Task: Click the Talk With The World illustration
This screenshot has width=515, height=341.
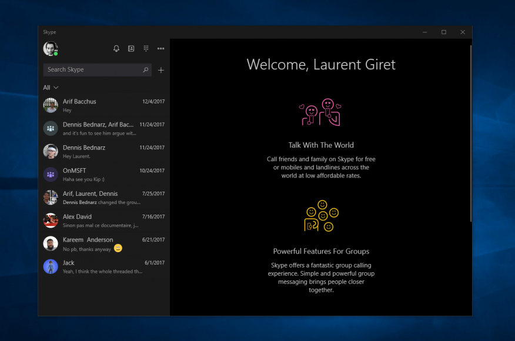Action: click(320, 113)
